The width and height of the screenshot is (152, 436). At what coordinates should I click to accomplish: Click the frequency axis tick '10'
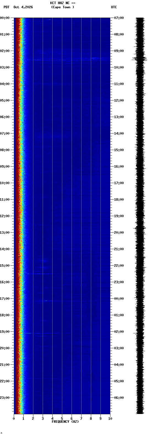pyautogui.click(x=110, y=419)
